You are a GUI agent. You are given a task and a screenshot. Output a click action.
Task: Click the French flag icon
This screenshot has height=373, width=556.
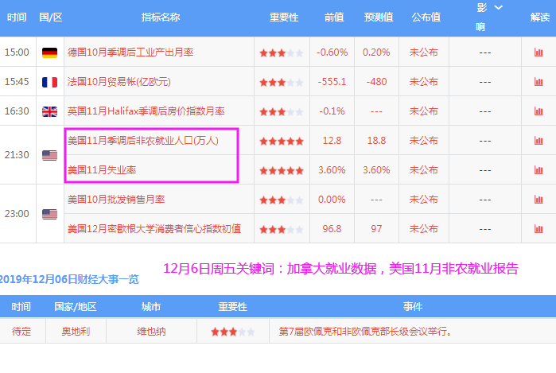pyautogui.click(x=49, y=82)
